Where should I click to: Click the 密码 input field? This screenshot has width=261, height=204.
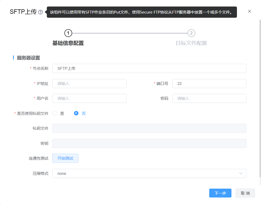coord(209,98)
